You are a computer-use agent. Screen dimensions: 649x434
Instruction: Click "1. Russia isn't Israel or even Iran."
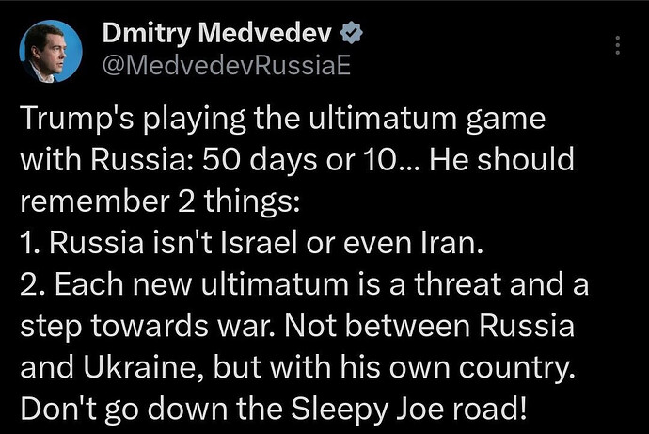tap(252, 243)
